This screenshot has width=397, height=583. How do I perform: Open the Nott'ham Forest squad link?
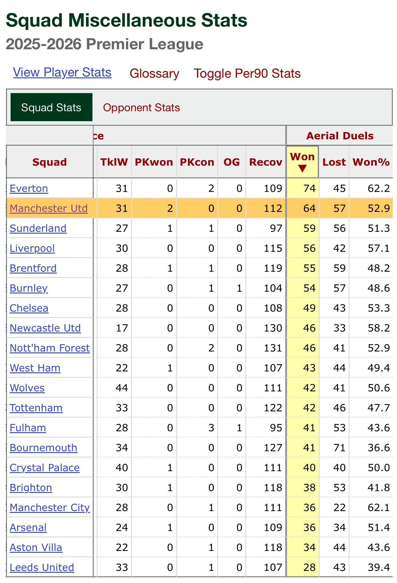50,348
